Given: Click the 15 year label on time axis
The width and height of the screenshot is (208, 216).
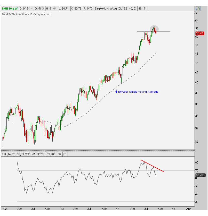Looking at the screenshot, I should [174, 209].
